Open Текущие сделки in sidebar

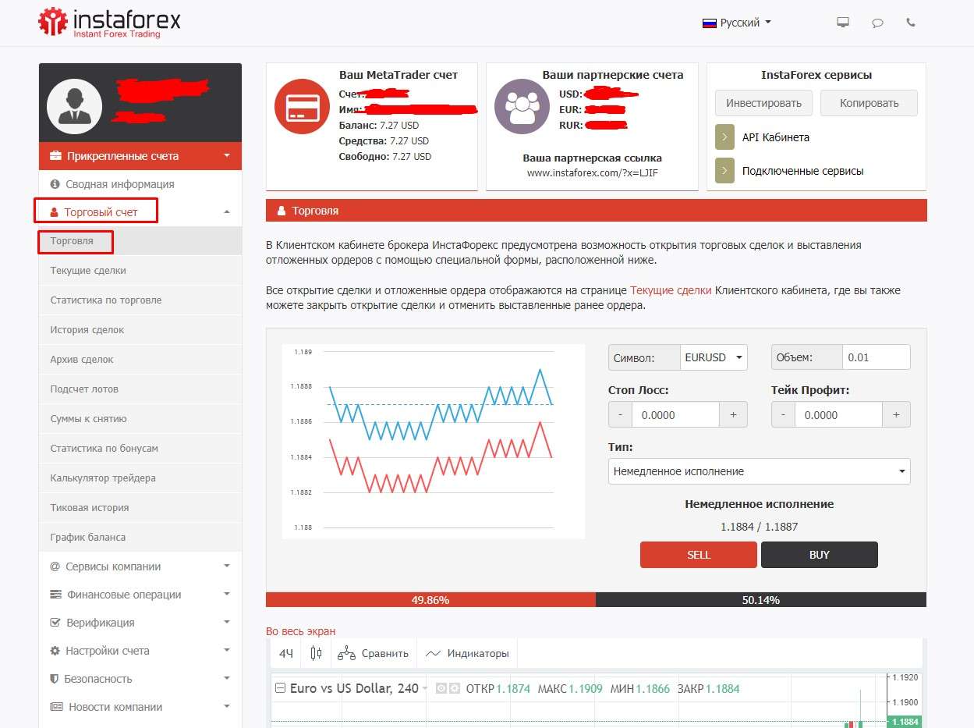[140, 271]
